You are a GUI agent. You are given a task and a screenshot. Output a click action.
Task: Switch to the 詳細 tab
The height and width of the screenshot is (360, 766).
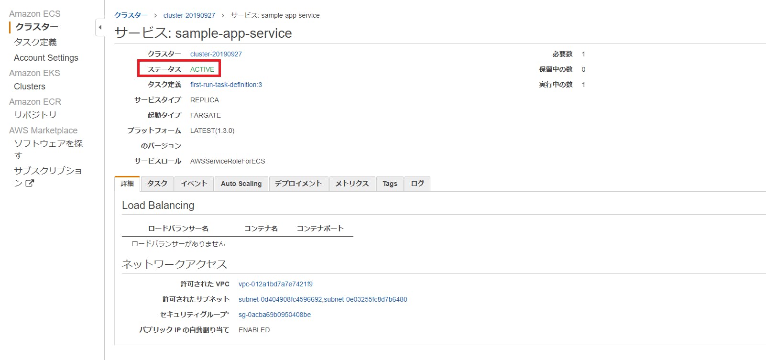(x=127, y=184)
